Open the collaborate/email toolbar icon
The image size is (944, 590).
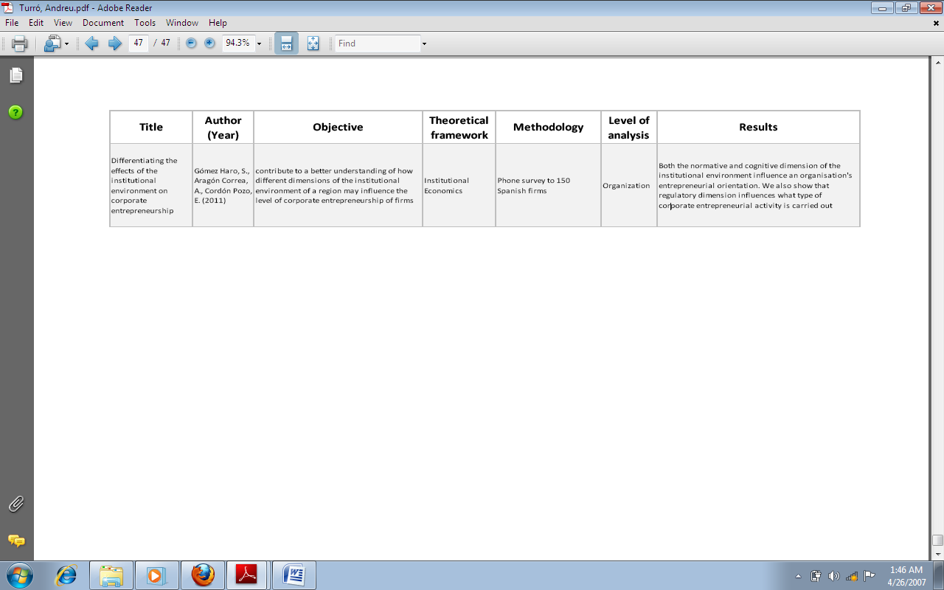click(52, 44)
